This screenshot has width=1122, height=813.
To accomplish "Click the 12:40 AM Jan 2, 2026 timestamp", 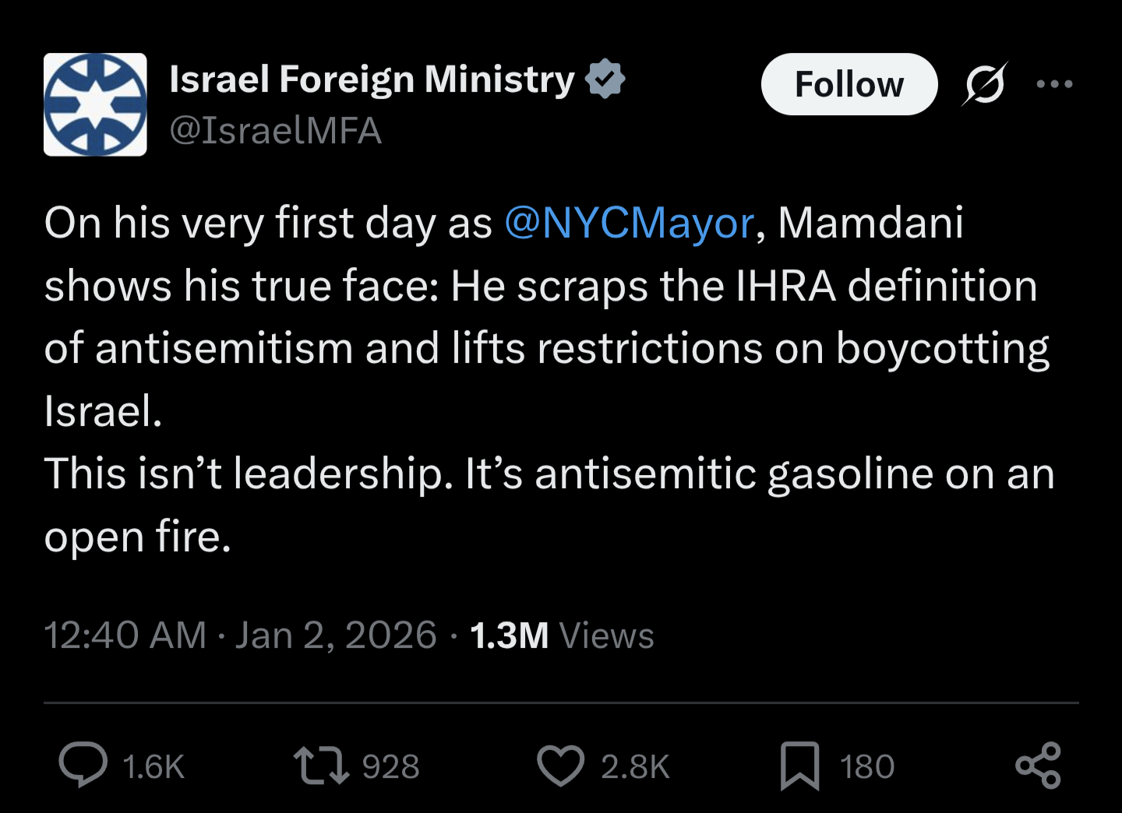I will 240,635.
